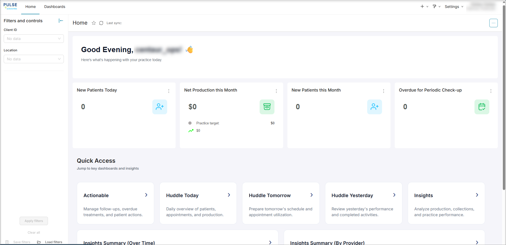Expand the Client ID dropdown

point(34,39)
